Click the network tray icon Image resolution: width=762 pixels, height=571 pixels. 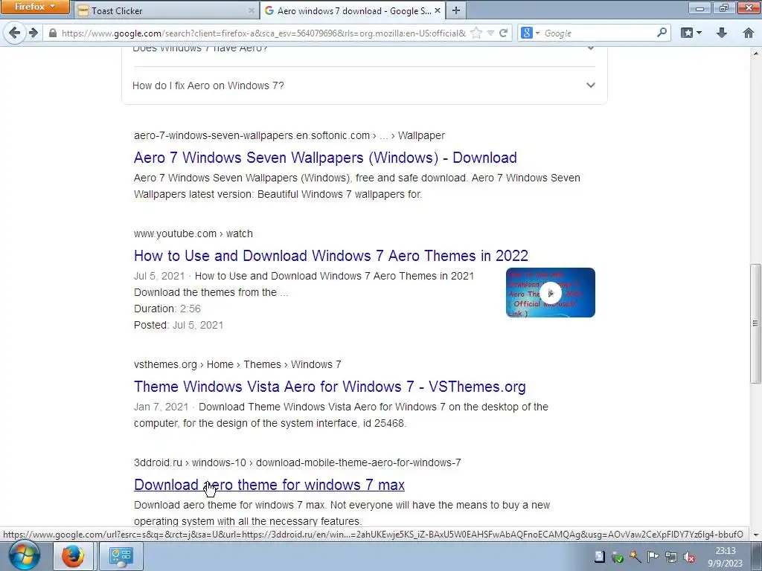click(670, 557)
